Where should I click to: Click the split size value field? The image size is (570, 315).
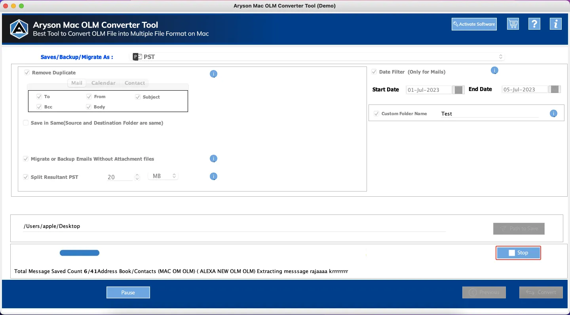point(120,177)
